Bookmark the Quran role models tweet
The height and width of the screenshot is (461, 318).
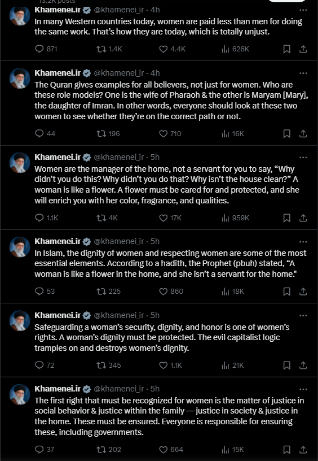[286, 134]
